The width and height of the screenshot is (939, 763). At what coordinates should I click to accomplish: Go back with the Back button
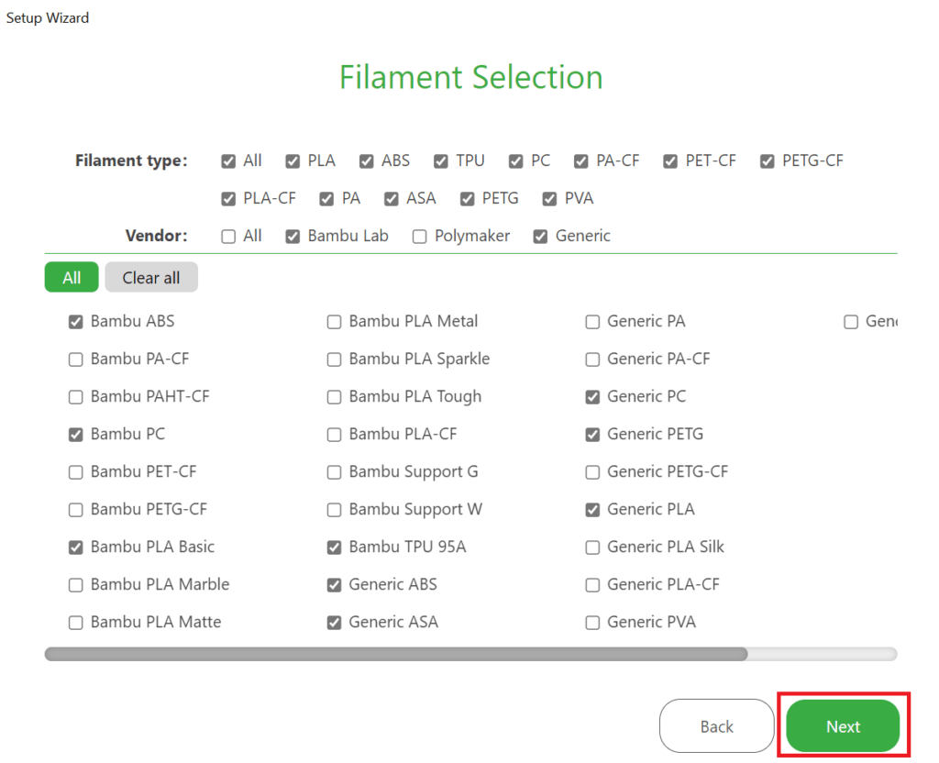coord(716,726)
